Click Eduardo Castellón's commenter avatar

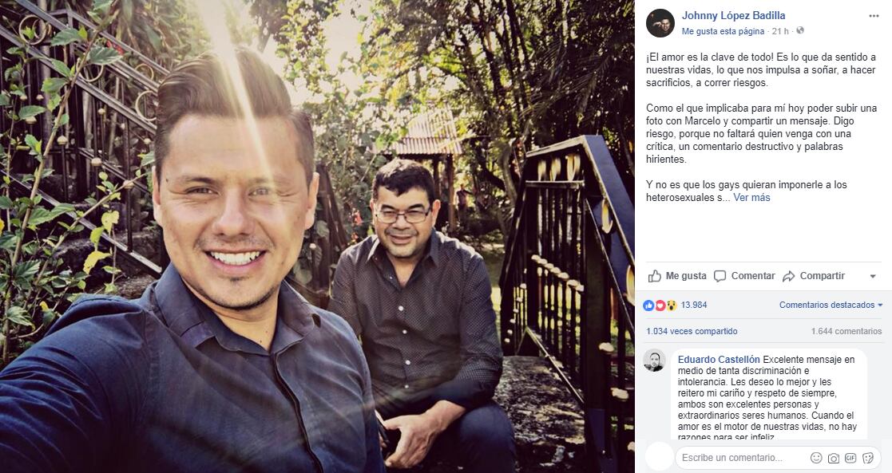(655, 361)
